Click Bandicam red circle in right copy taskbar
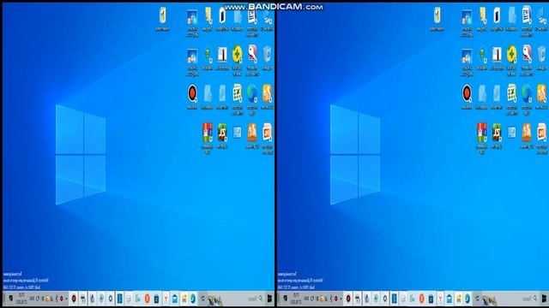Viewport: 549px width, 308px height. 348,299
